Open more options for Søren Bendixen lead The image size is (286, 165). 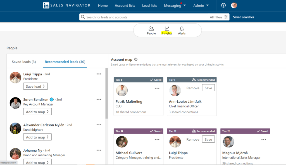(x=99, y=99)
